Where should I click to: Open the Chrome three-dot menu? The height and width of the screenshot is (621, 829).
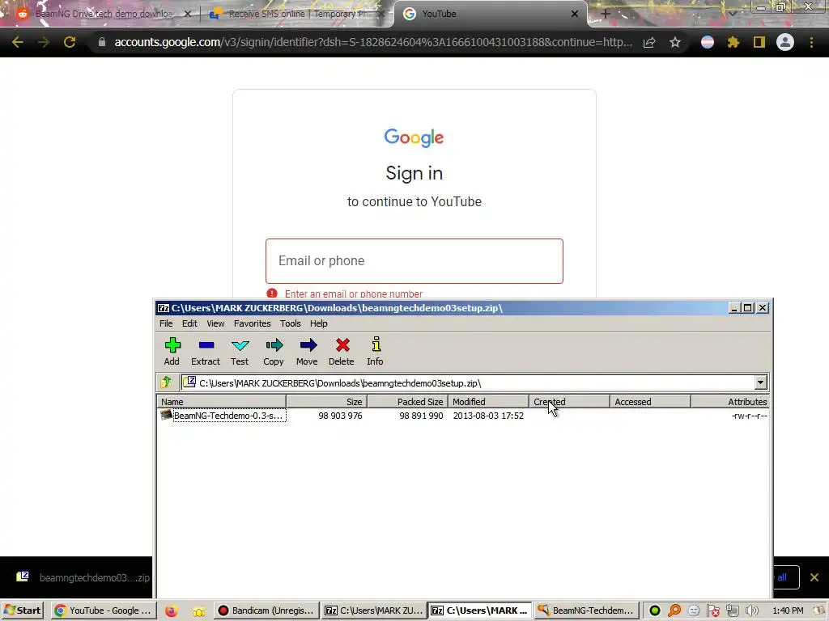pyautogui.click(x=811, y=42)
